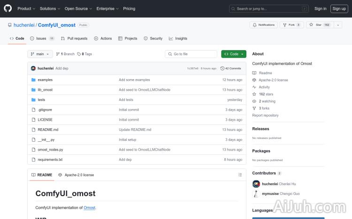352x219 pixels.
Task: Open the commit history clock icon
Action: pos(222,68)
